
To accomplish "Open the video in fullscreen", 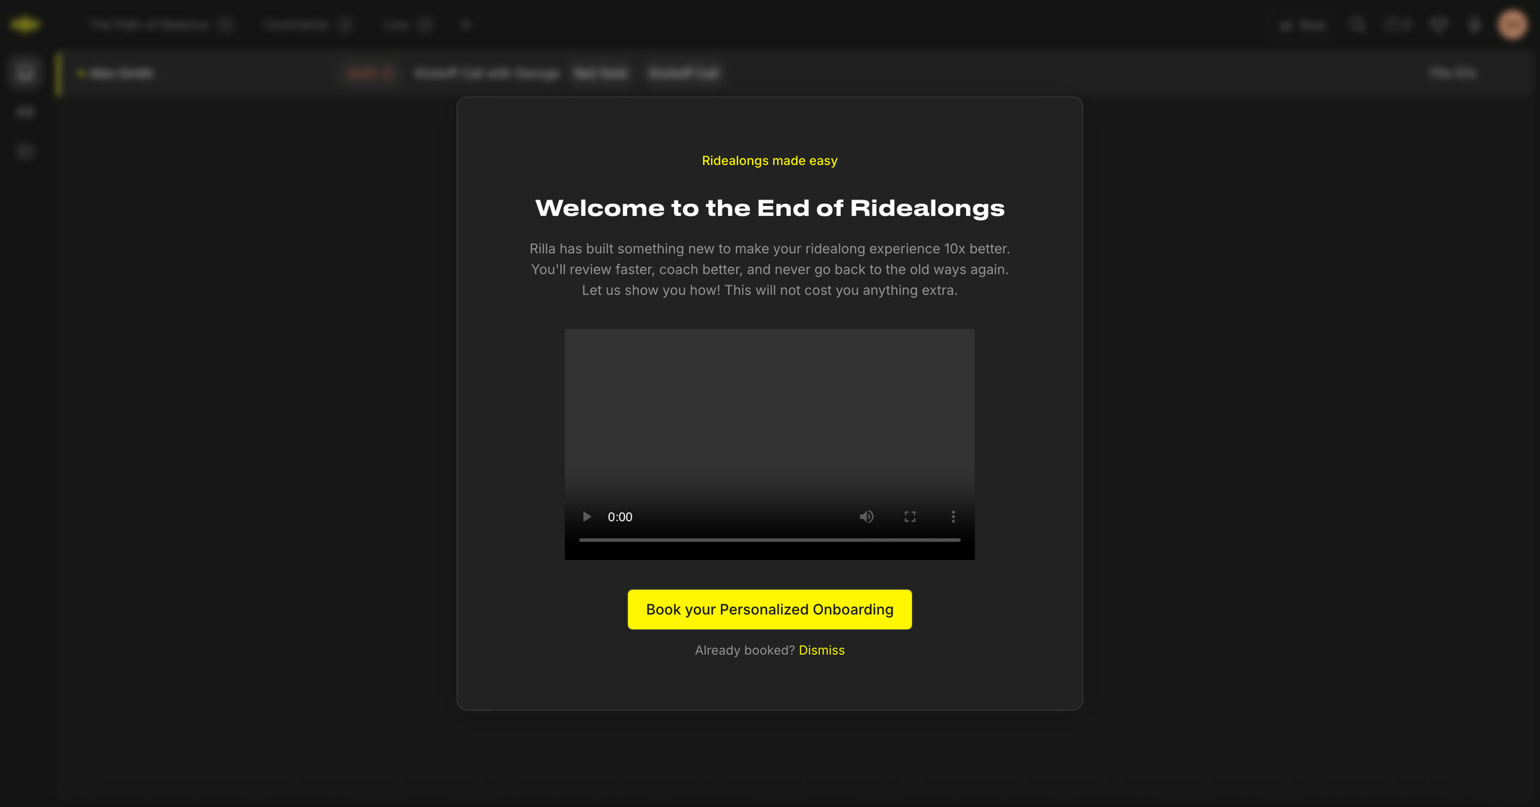I will pos(910,517).
